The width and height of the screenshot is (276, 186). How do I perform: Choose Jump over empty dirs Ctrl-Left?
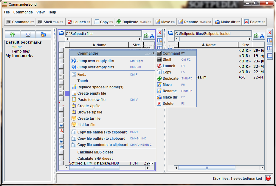click(x=113, y=67)
